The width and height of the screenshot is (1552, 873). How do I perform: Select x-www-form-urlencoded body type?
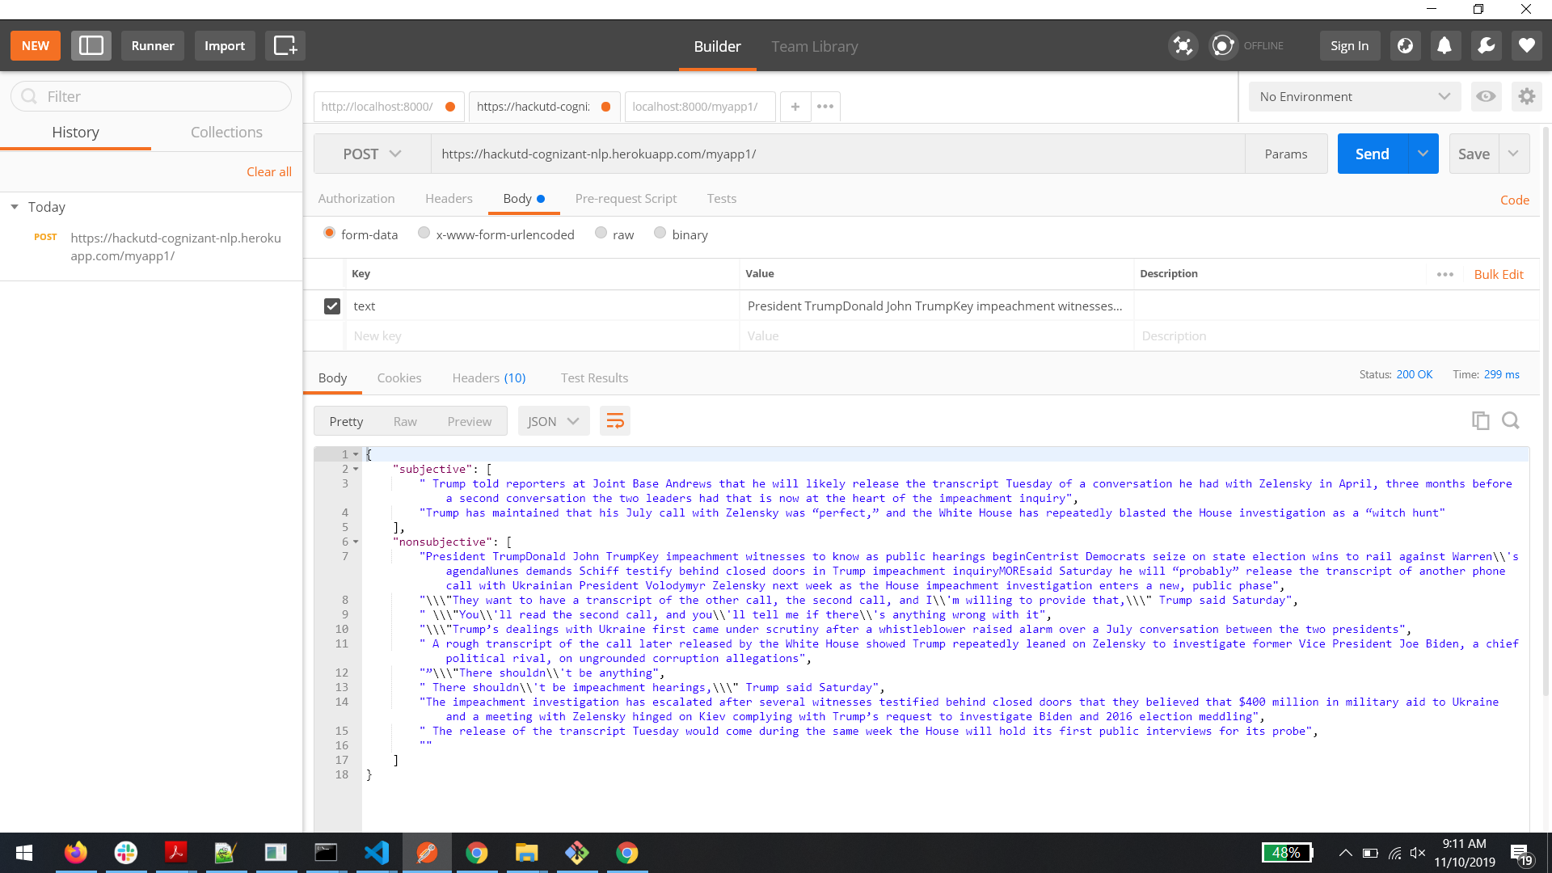[x=424, y=234]
